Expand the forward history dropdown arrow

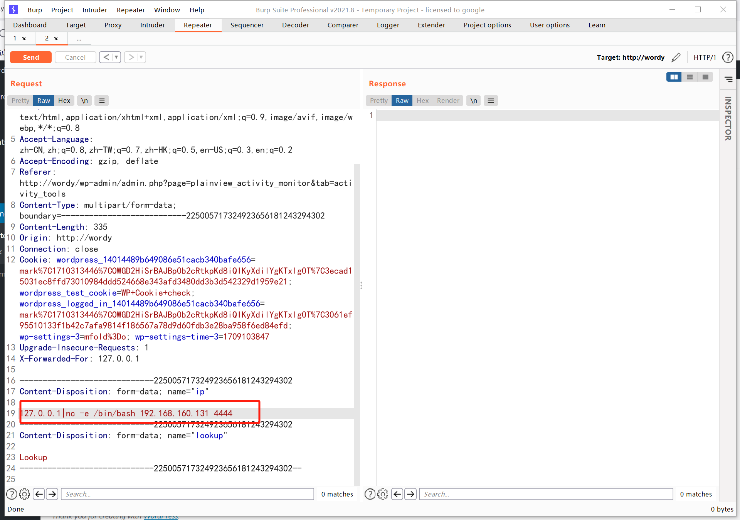pyautogui.click(x=141, y=57)
